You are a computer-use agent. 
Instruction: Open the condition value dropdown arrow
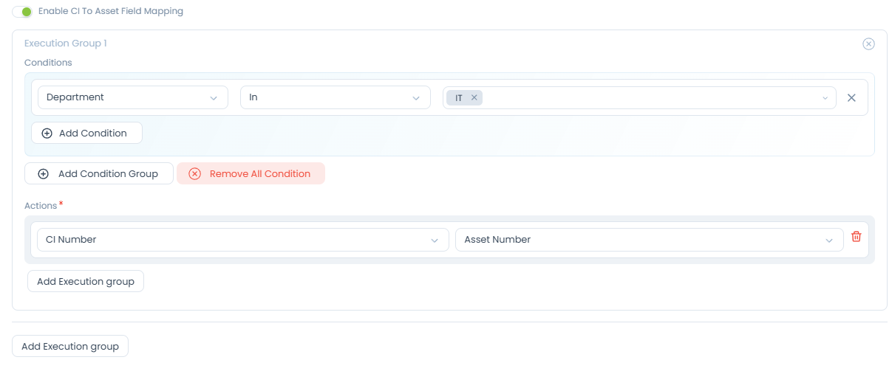tap(825, 98)
